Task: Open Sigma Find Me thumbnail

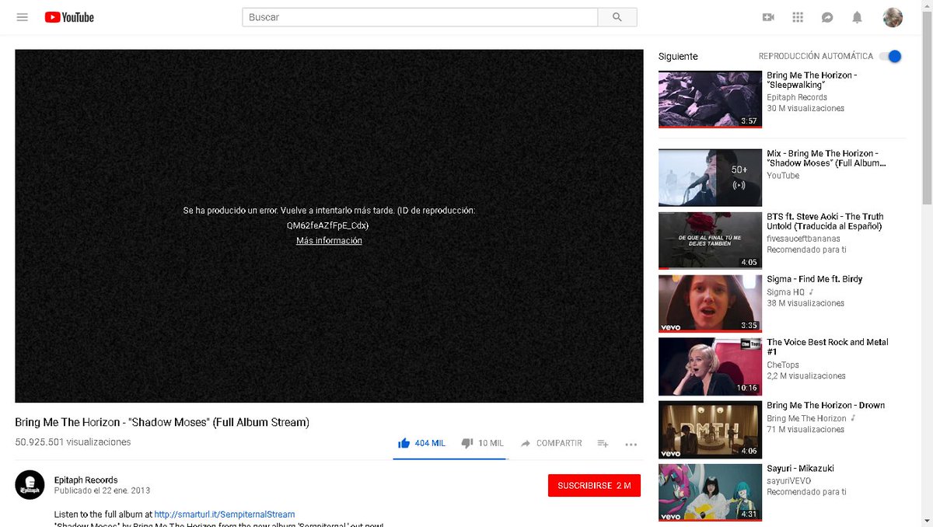Action: (710, 303)
